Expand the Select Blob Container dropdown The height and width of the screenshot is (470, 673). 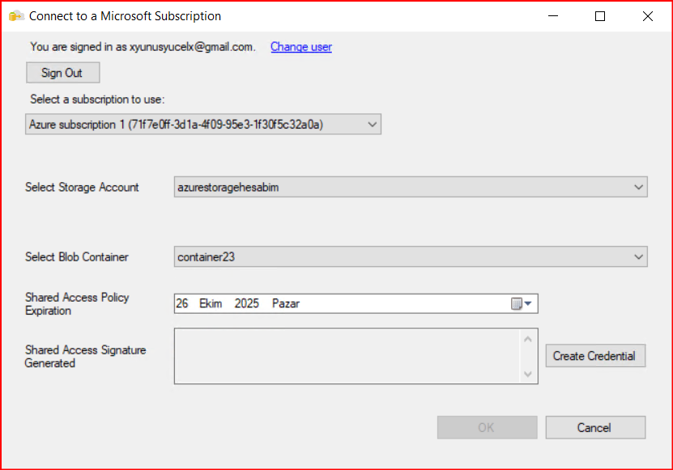coord(638,257)
